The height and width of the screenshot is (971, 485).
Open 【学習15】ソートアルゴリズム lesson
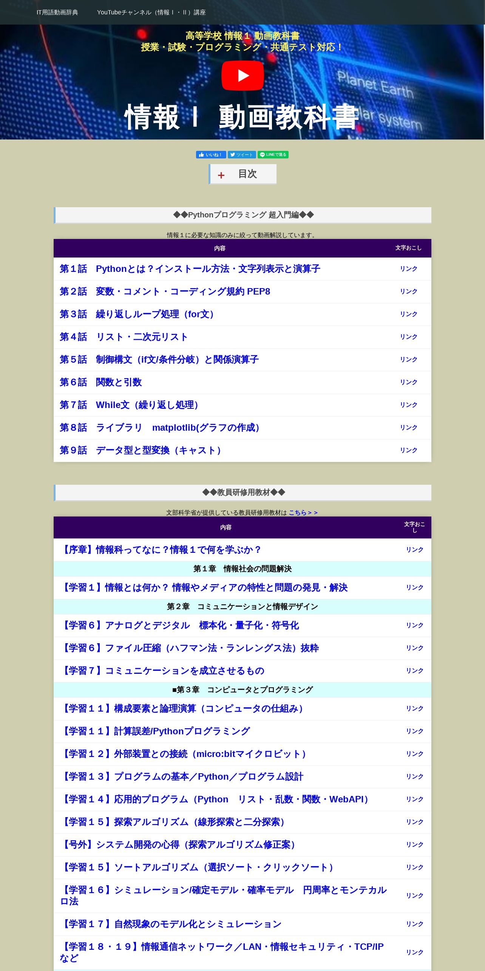click(x=199, y=867)
